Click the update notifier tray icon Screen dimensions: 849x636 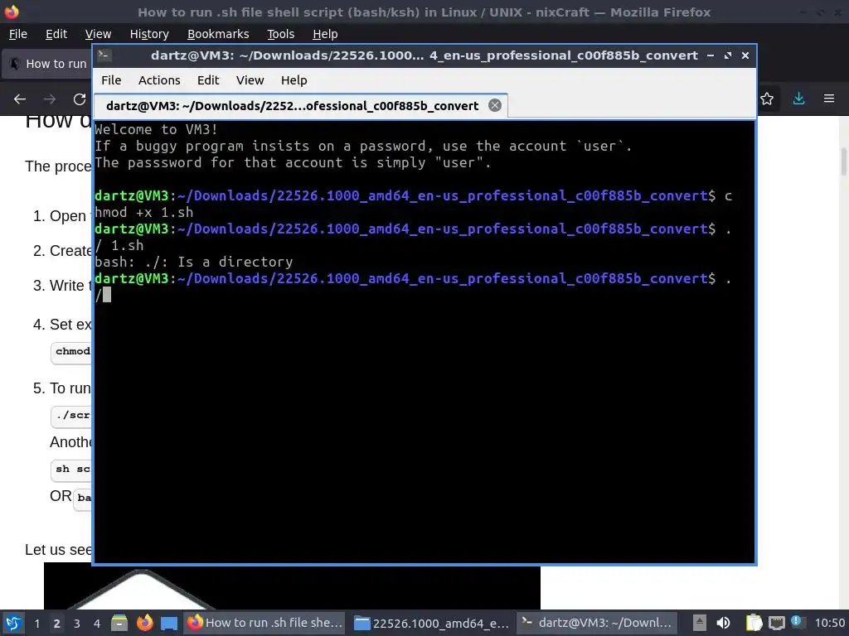point(797,622)
